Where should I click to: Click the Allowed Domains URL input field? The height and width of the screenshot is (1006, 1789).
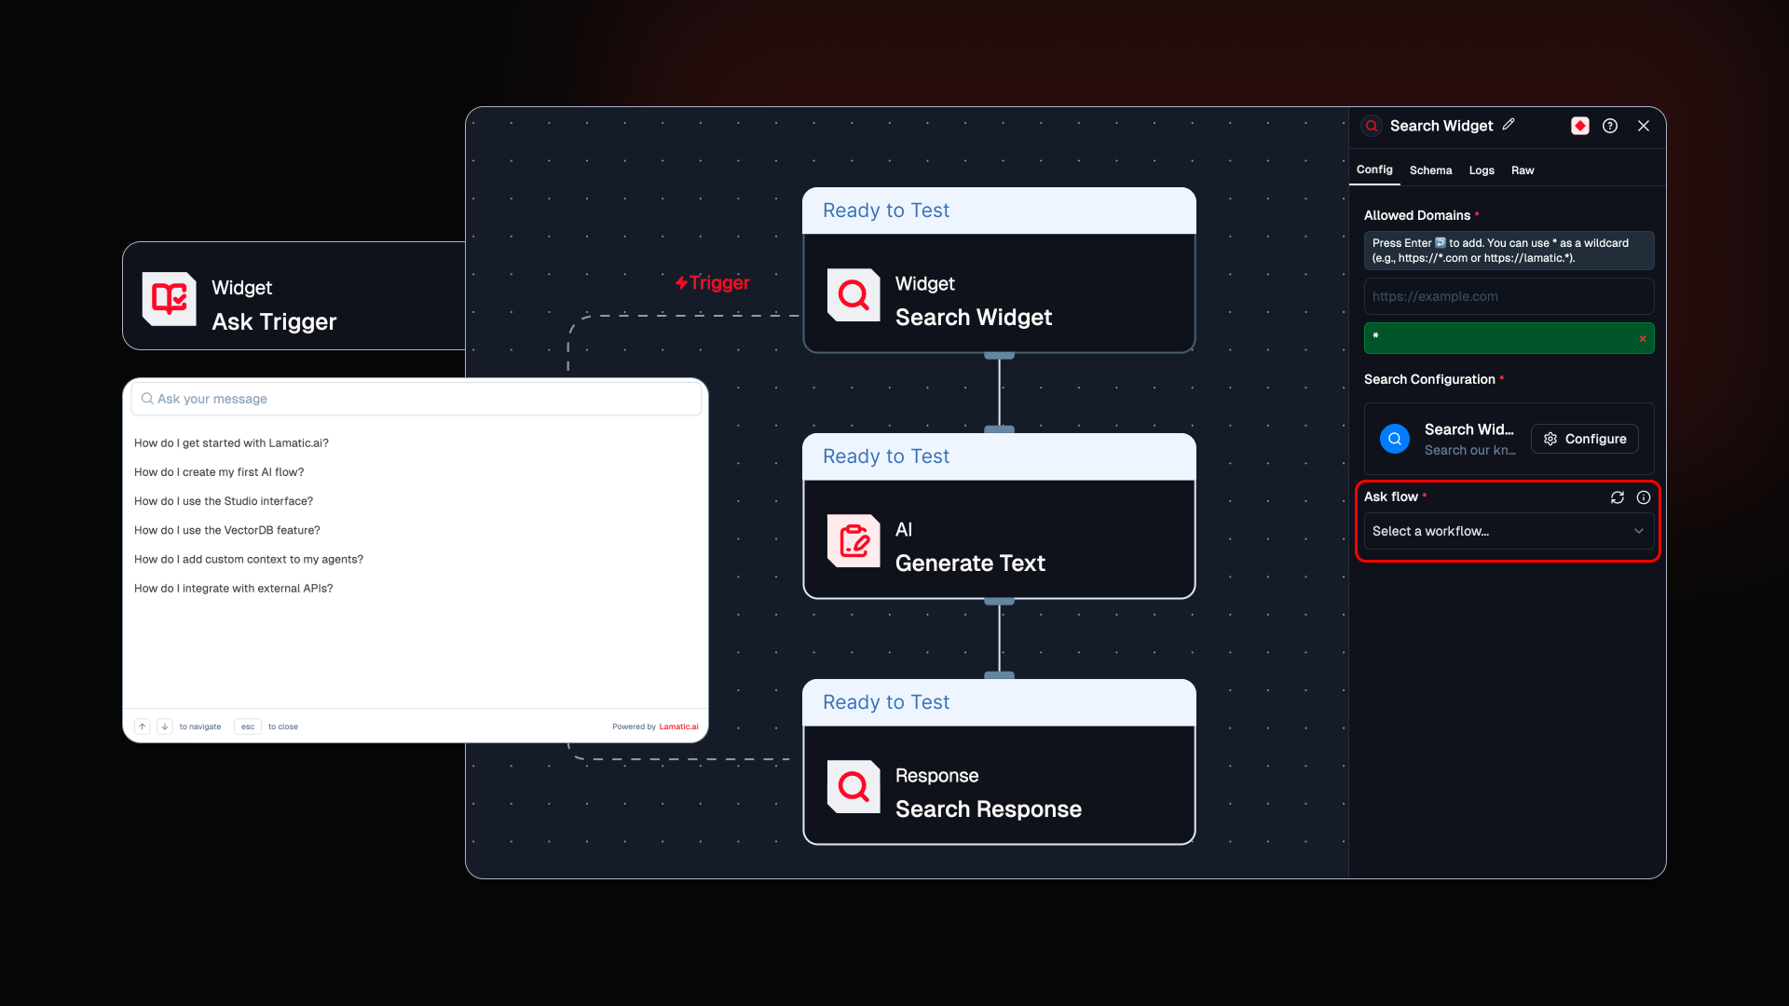point(1509,296)
